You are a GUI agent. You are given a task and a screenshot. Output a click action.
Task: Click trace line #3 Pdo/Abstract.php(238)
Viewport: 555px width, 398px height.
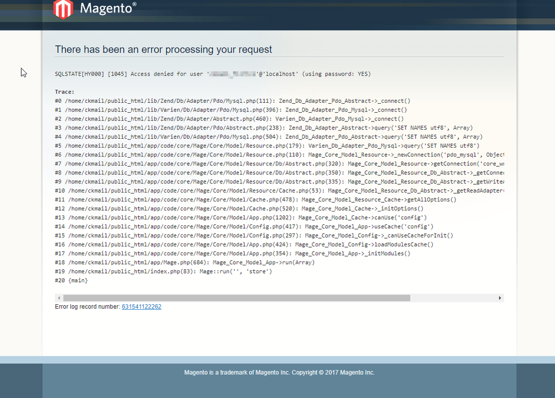(x=264, y=128)
